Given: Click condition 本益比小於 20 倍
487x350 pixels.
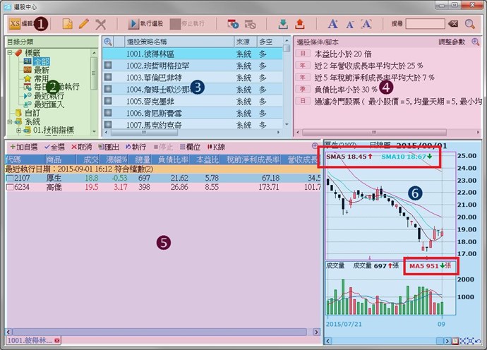Looking at the screenshot, I should pos(342,54).
